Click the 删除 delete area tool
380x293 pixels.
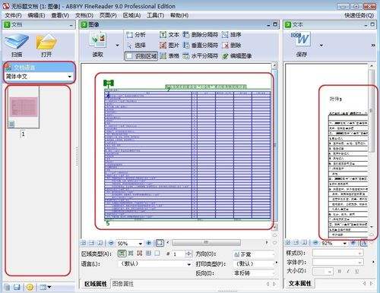[x=232, y=46]
